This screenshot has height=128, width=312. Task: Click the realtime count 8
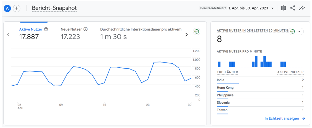click(219, 39)
